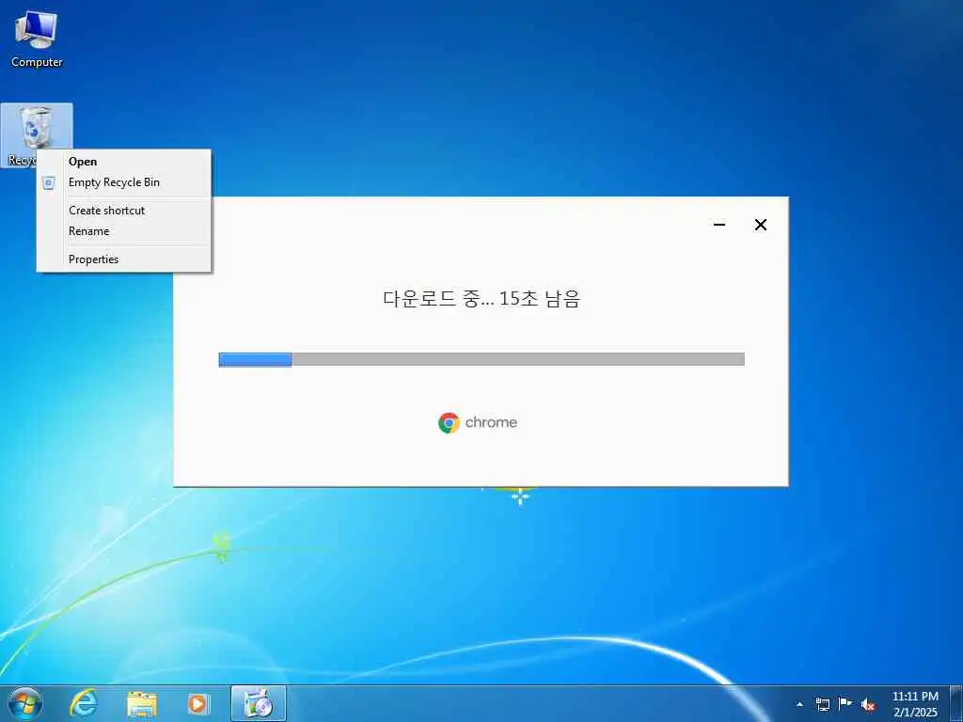The width and height of the screenshot is (963, 722).
Task: Open Windows Media Player from taskbar
Action: coord(198,703)
